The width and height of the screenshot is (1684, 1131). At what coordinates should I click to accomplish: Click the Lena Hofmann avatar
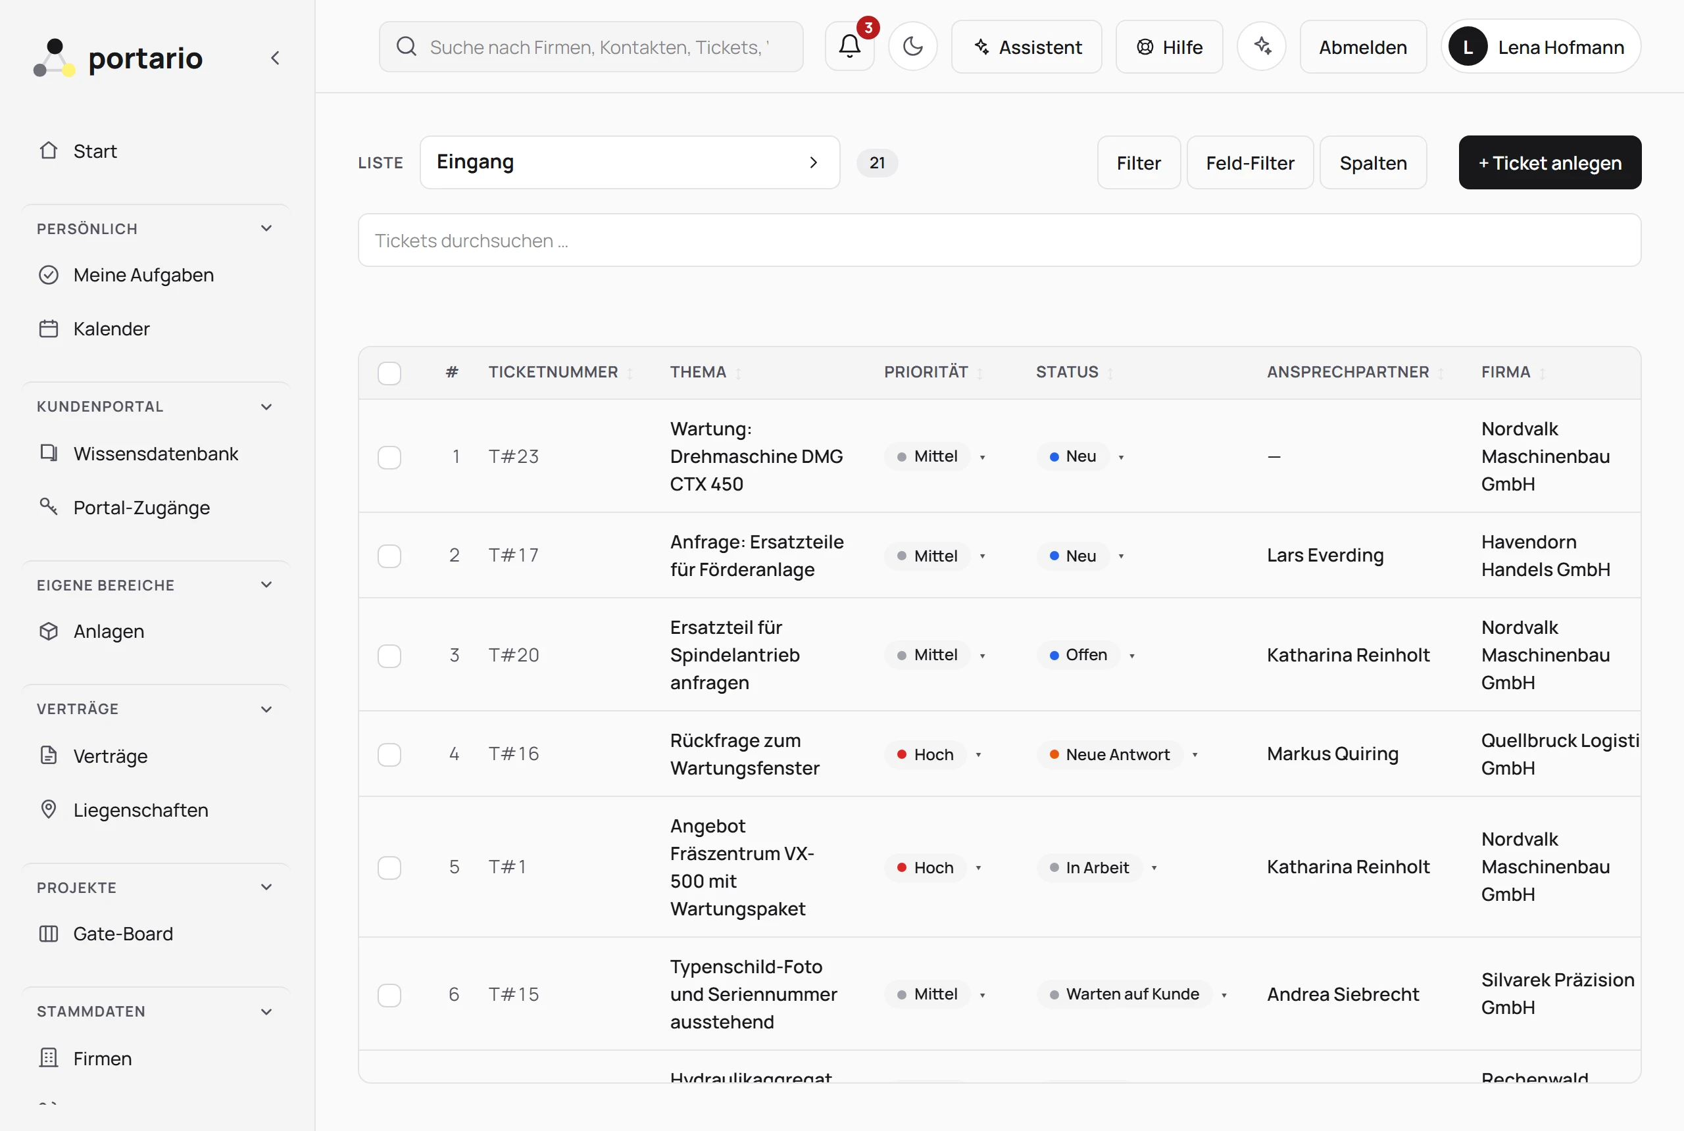1468,47
